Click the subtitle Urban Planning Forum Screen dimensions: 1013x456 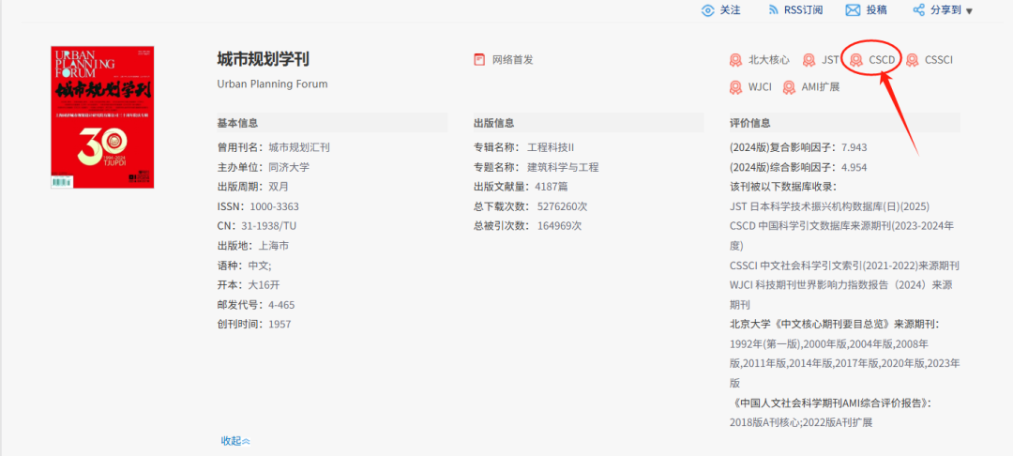(x=273, y=84)
